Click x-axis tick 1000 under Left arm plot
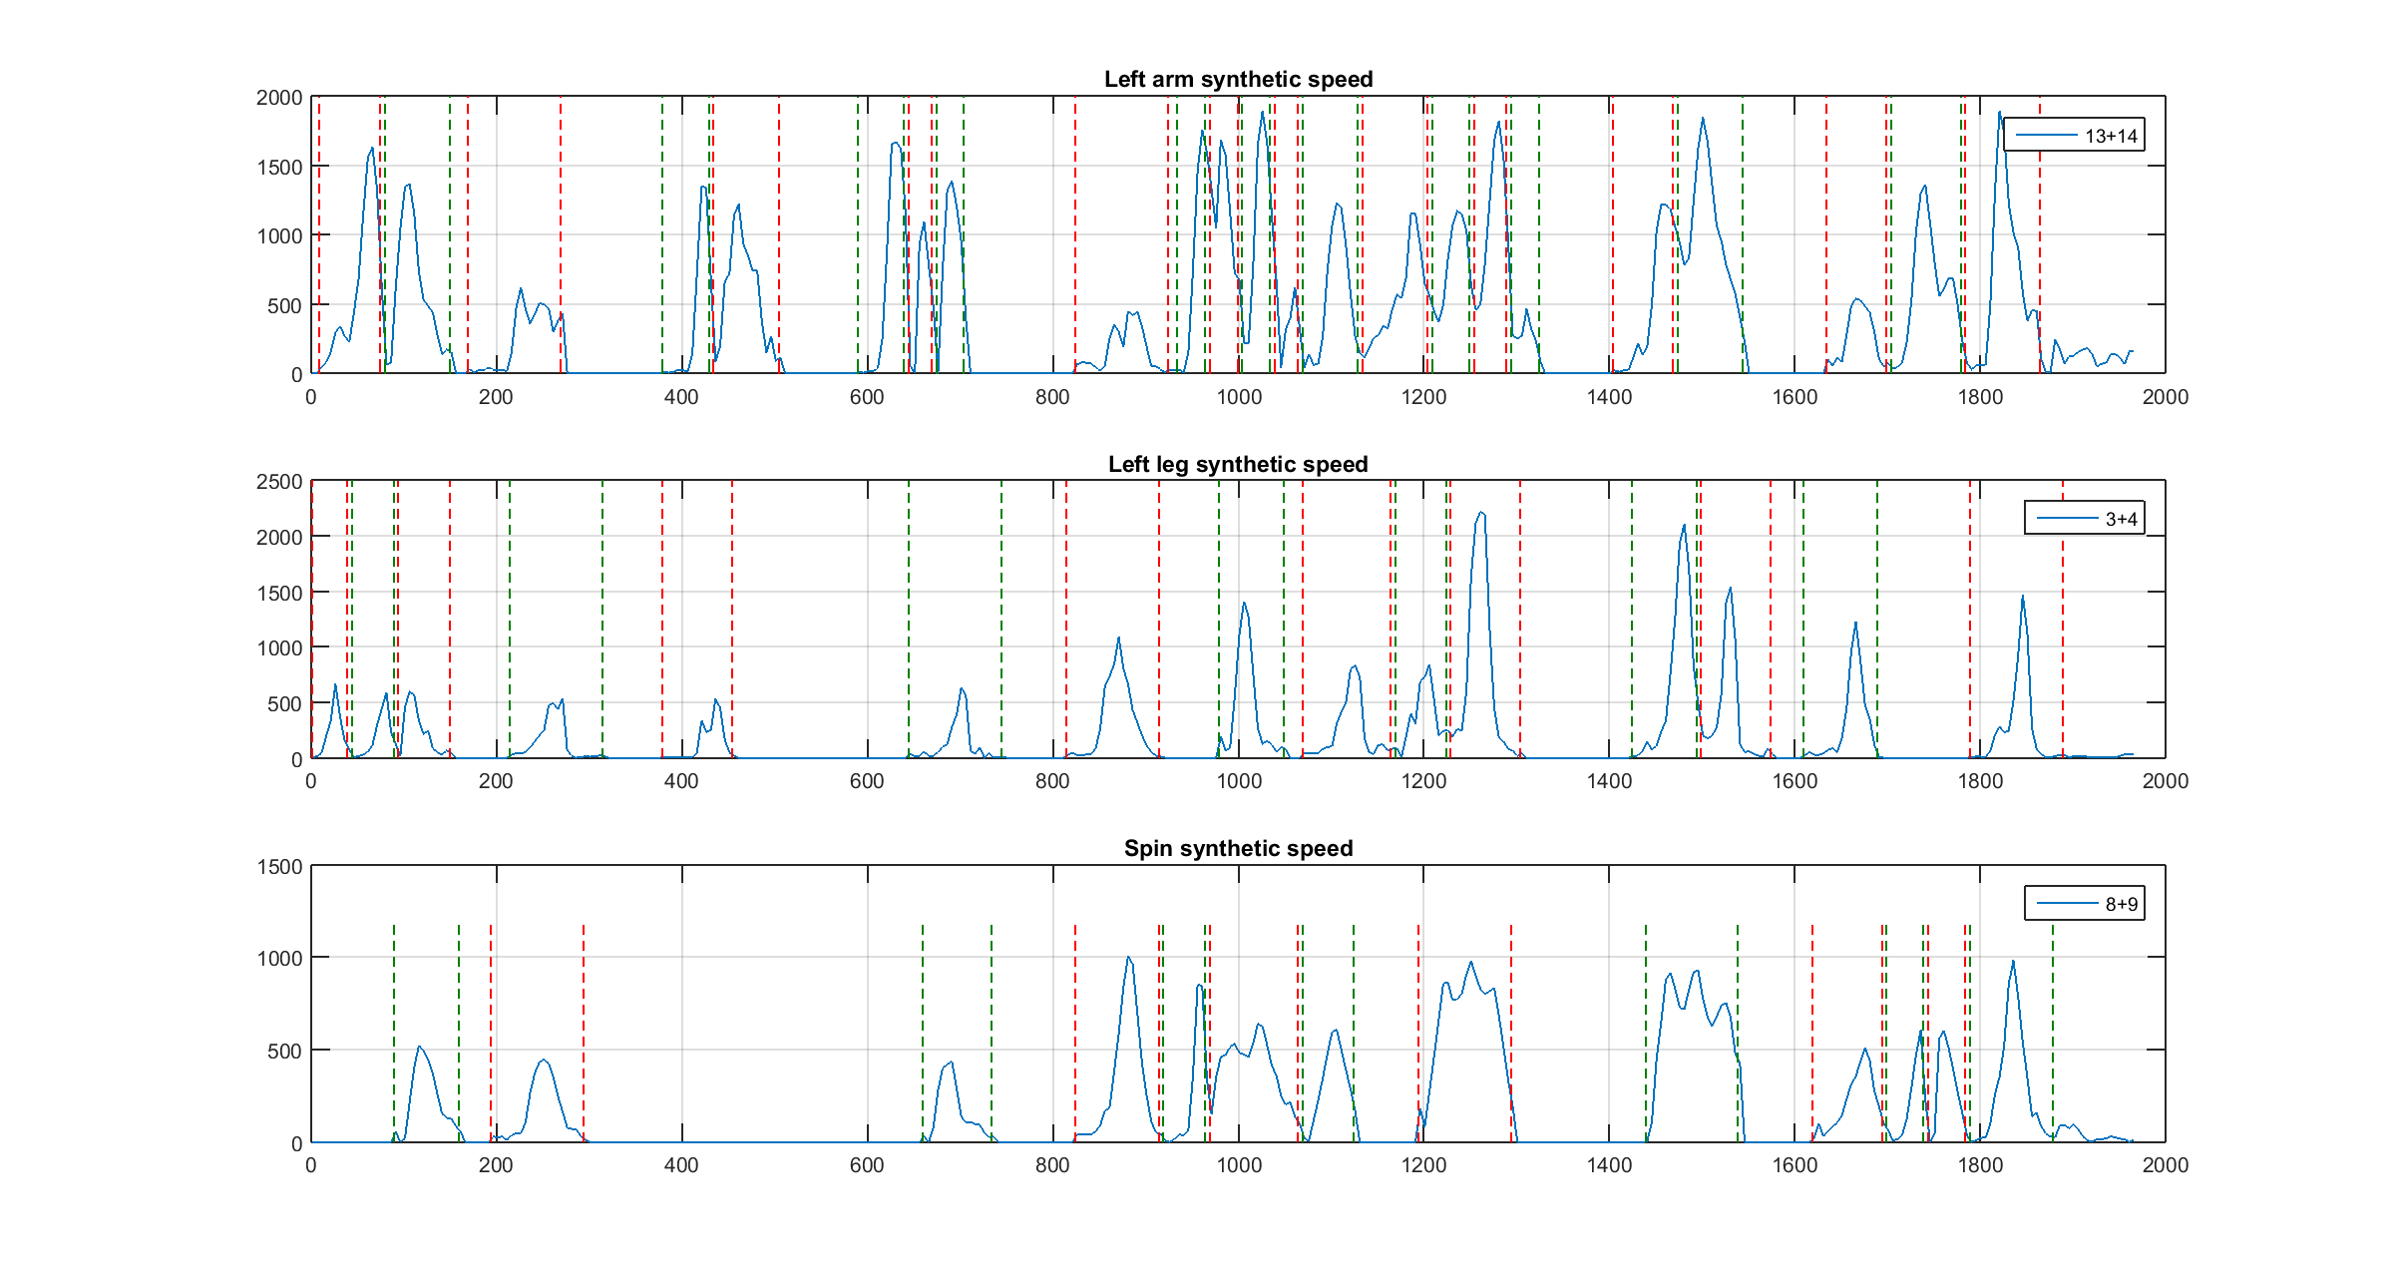 1238,397
